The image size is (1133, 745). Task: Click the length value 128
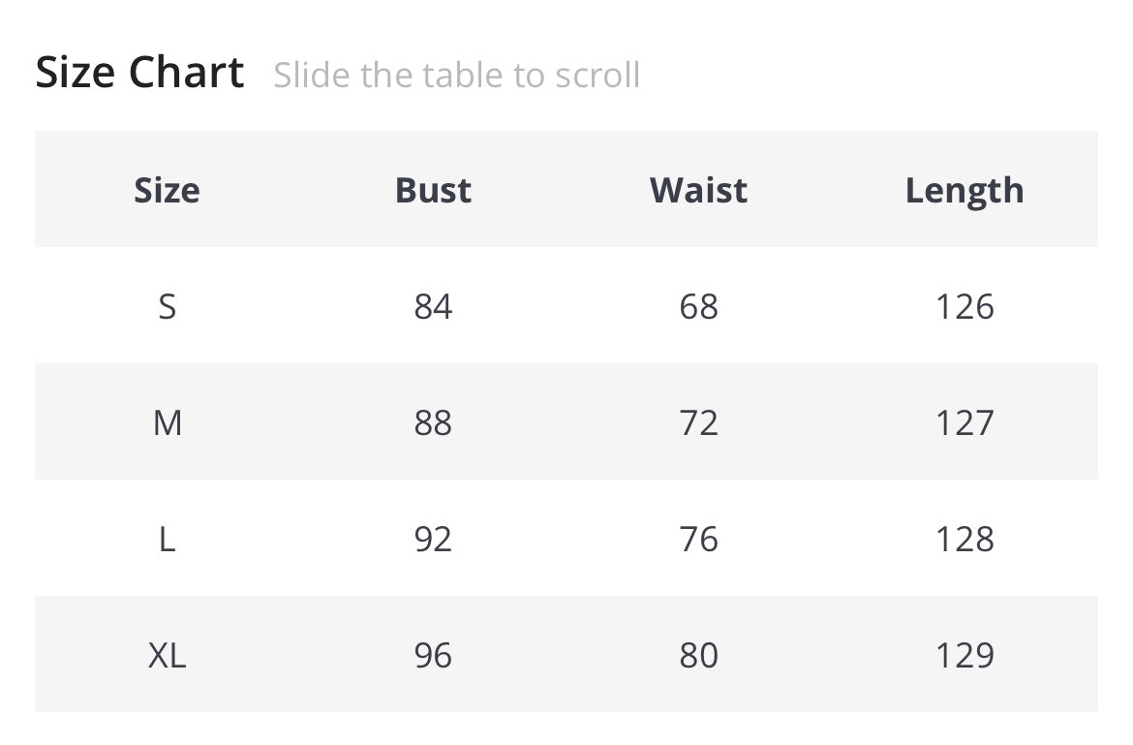[x=965, y=540]
